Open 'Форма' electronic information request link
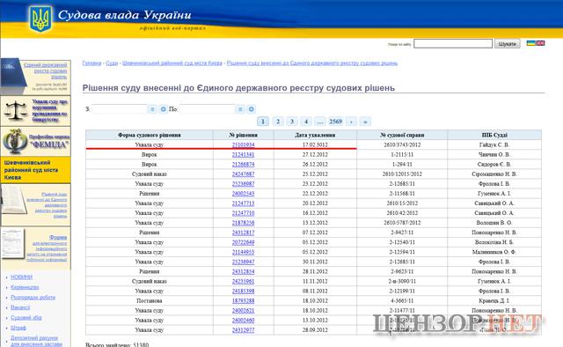 (58, 237)
